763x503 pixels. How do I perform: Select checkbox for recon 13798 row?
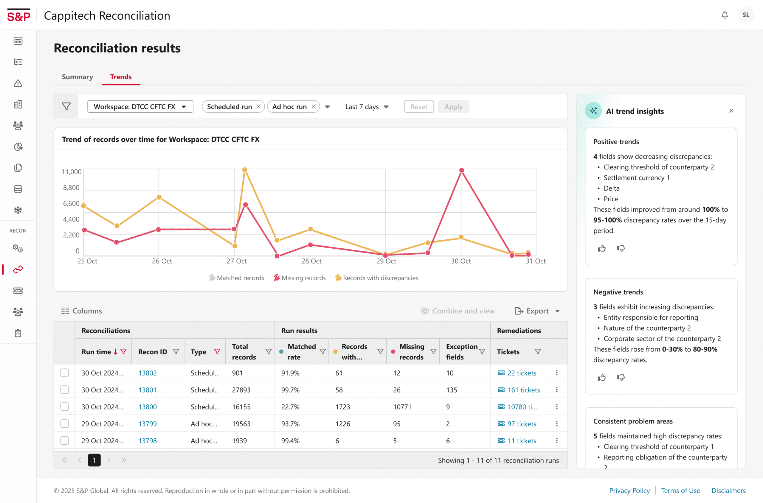point(64,441)
